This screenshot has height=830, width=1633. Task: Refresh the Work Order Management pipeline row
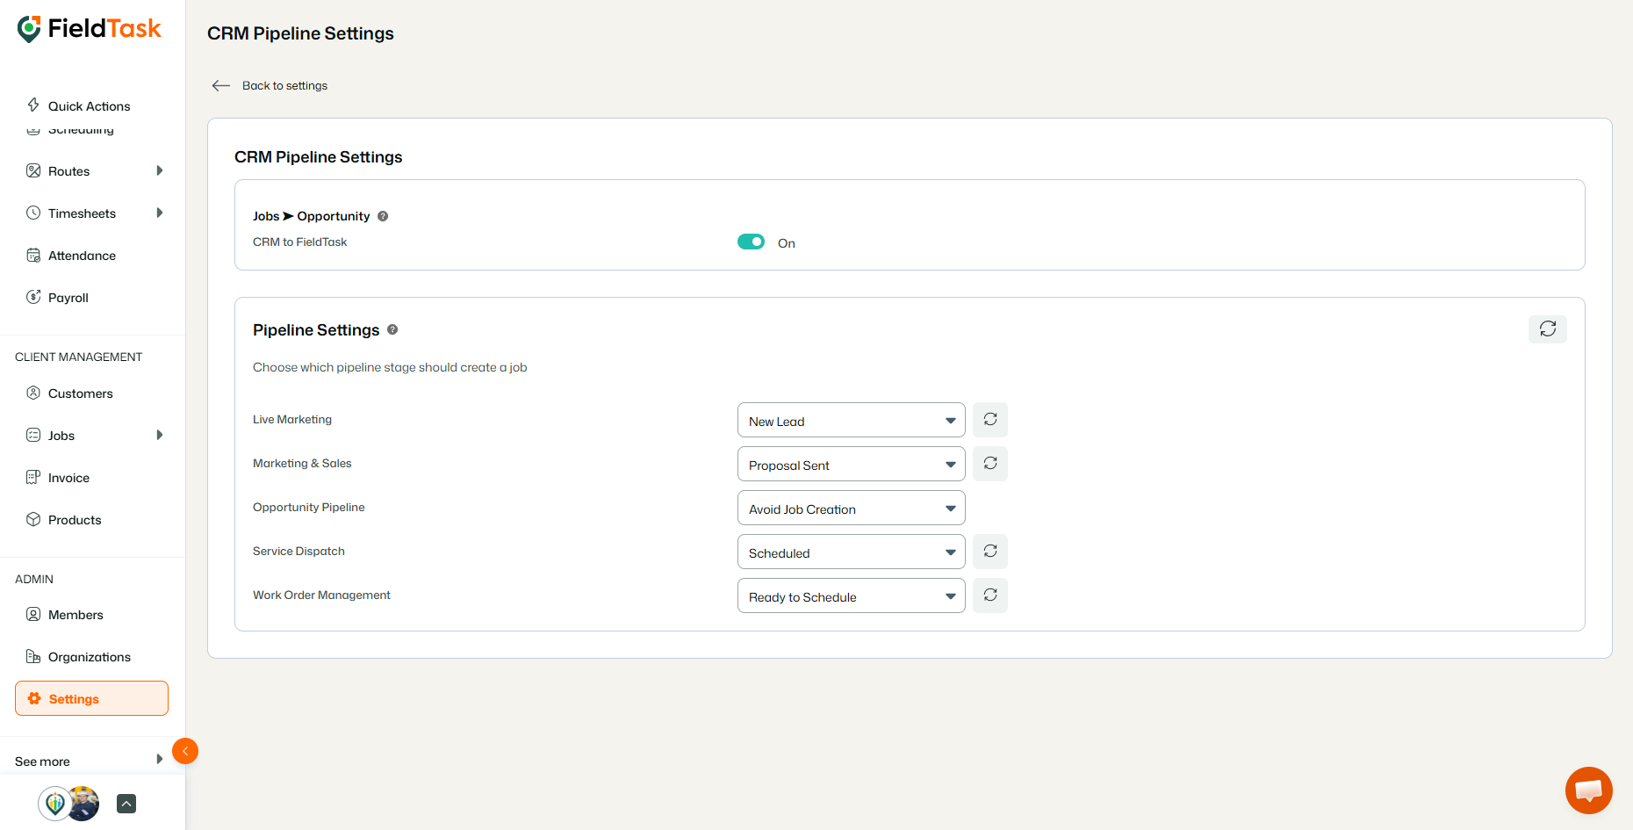tap(990, 595)
